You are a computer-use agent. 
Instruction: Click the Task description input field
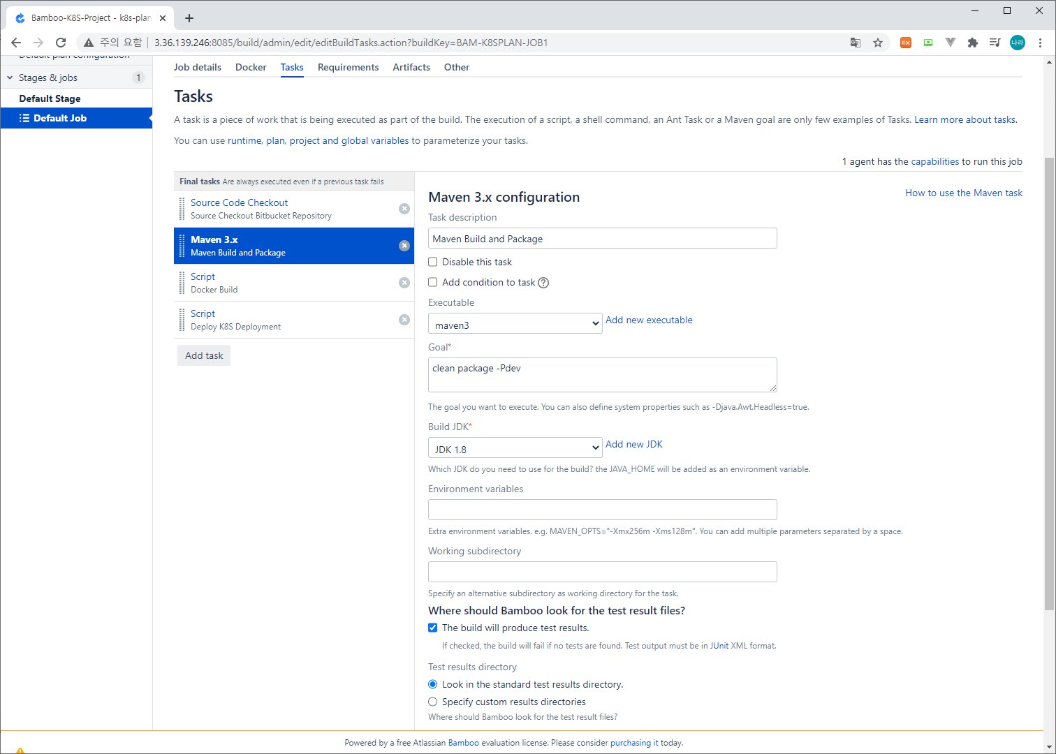click(603, 238)
